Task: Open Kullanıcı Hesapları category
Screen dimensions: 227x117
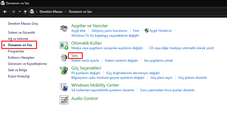Action: [21, 58]
